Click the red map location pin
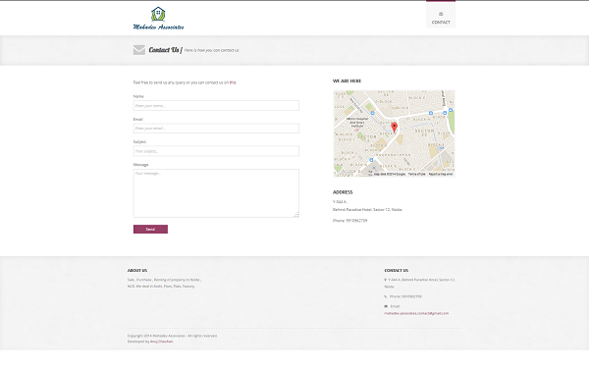The image size is (589, 368). coord(394,128)
